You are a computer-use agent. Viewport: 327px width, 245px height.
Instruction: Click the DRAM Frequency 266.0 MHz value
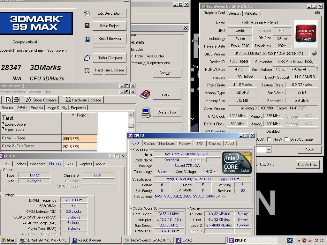pos(74,200)
